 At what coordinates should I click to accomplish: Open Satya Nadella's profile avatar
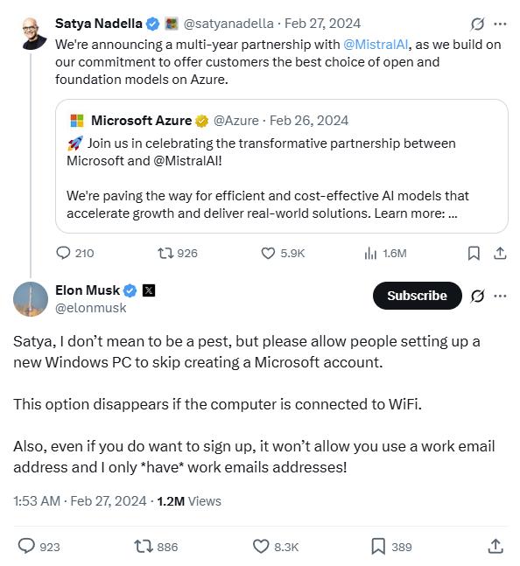[33, 33]
